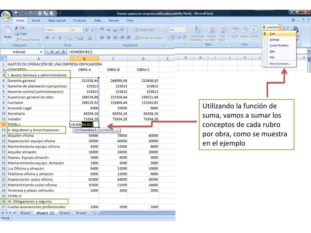
Task: Switch to the Data ribbon tab
Action: (x=97, y=20)
